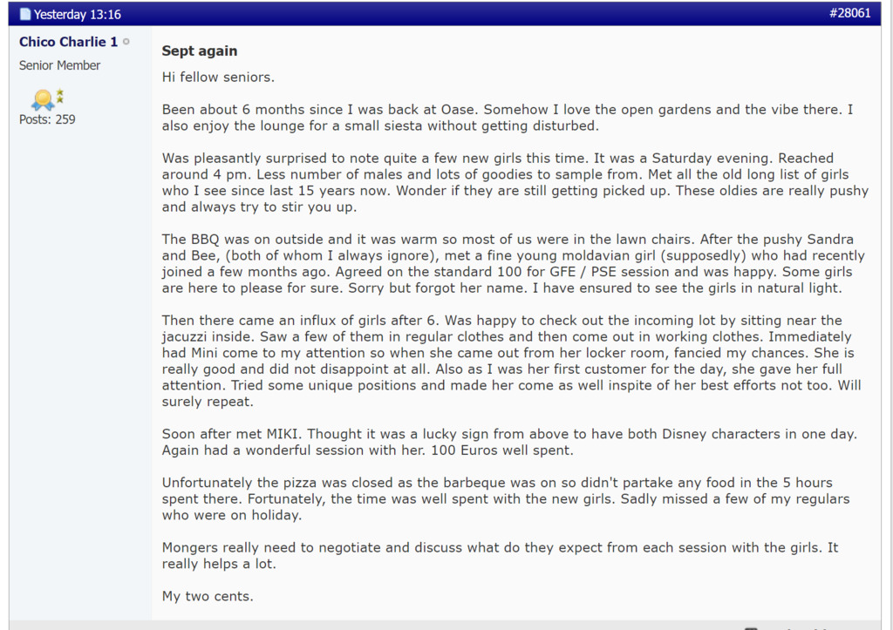This screenshot has width=893, height=630.
Task: Click the paragraph starting "Soon after met MIKI"
Action: 510,442
